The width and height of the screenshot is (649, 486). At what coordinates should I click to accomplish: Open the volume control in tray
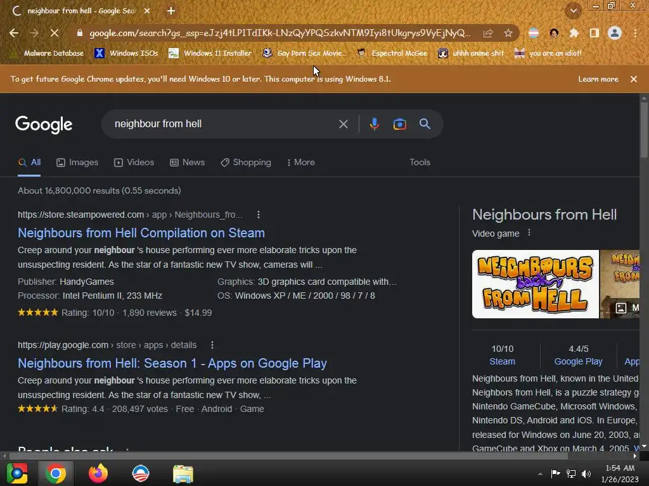tap(586, 474)
